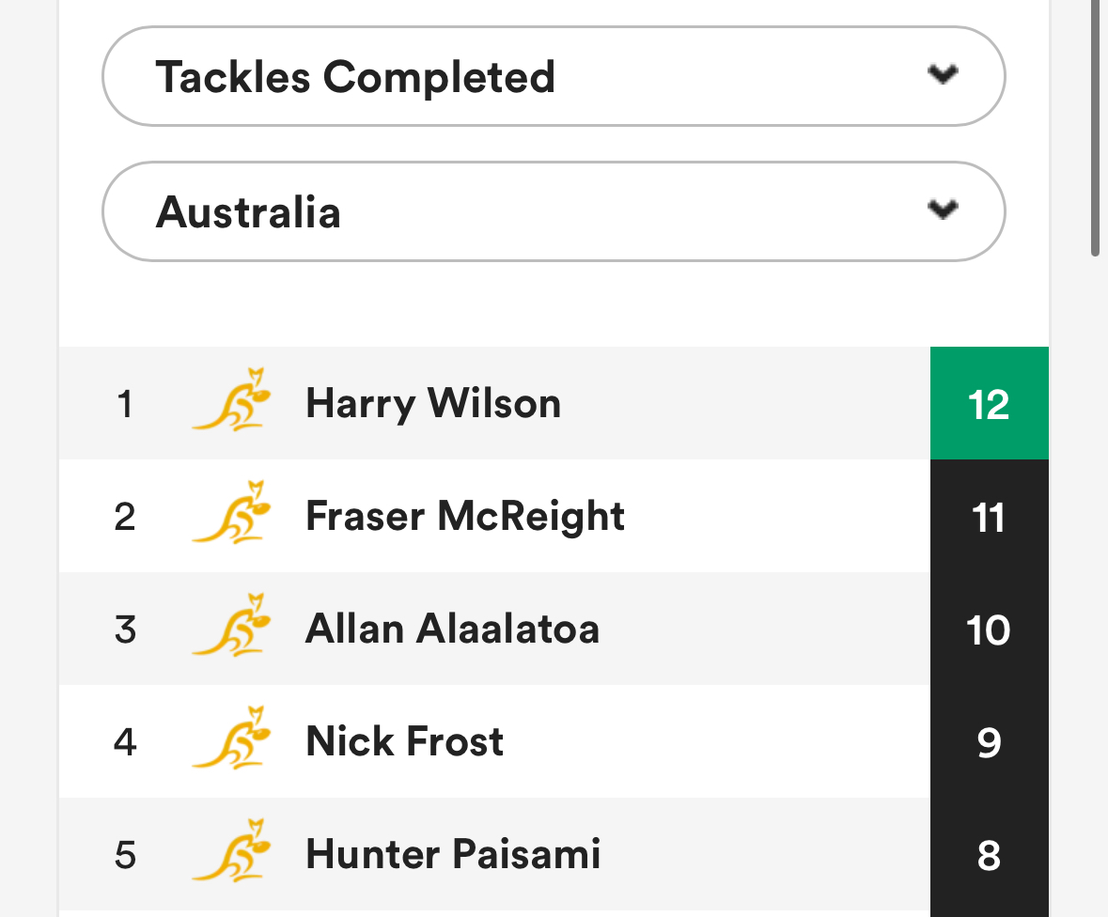Click the green 12 tackles value box

pyautogui.click(x=990, y=403)
